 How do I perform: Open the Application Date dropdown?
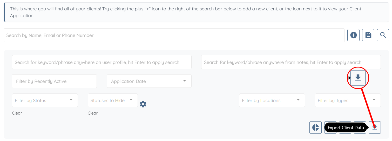point(149,81)
